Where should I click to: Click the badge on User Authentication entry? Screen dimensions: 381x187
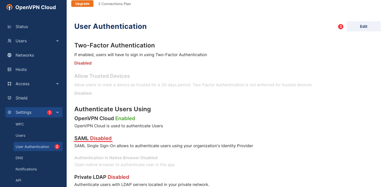click(x=57, y=146)
